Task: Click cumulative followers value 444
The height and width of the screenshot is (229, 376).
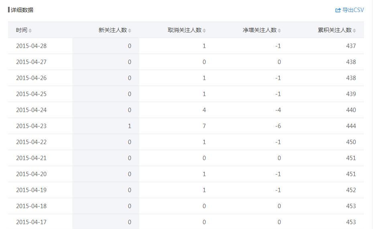Action: (351, 126)
